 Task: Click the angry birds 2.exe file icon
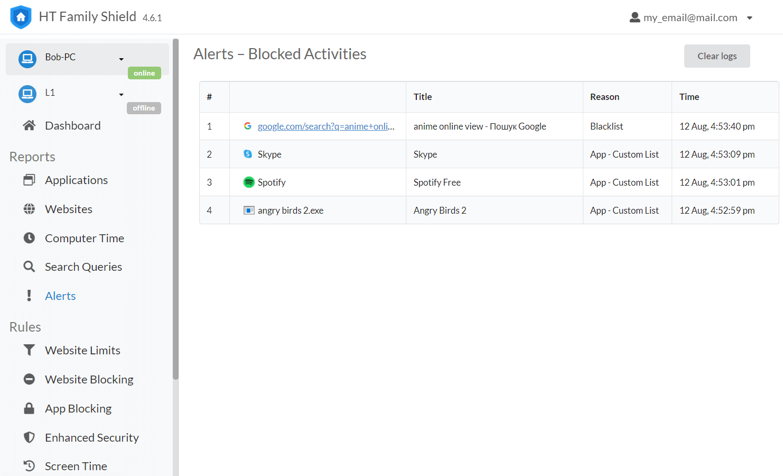coord(249,210)
